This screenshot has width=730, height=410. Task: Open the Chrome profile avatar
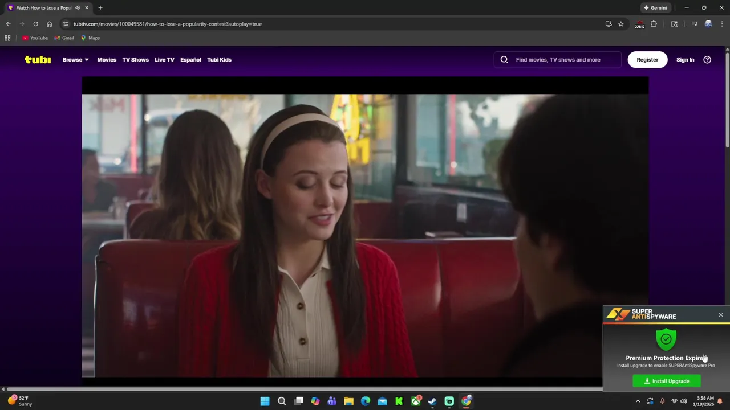tap(708, 24)
